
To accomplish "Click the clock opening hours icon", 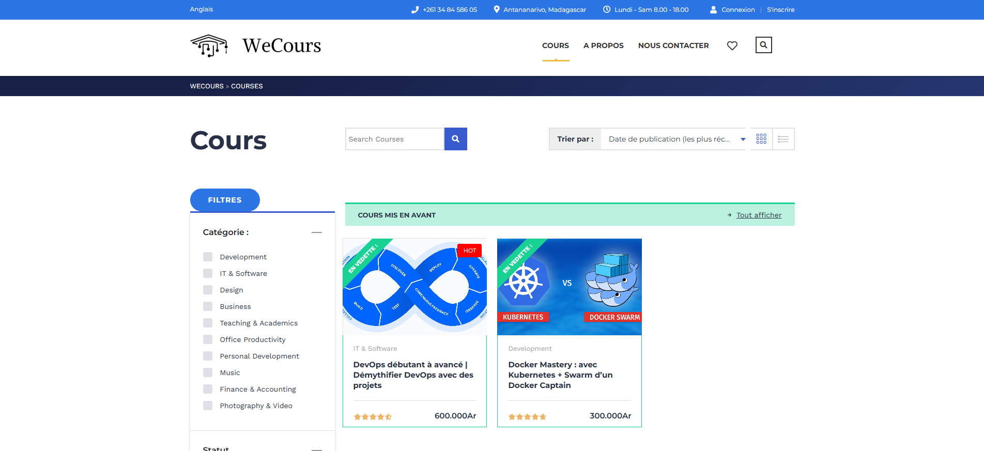I will [607, 9].
